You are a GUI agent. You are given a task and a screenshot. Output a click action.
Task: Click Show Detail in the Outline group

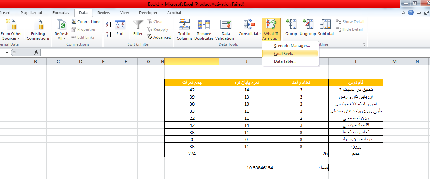pos(350,22)
